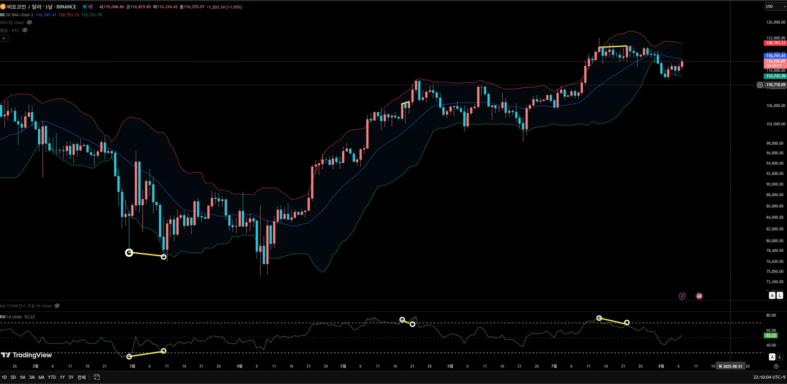Toggle log scale L on price chart
This screenshot has width=787, height=384.
tap(780, 295)
